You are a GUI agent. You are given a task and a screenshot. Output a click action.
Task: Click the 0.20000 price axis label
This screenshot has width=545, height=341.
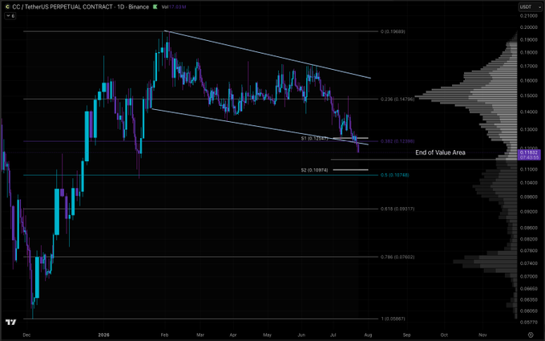[529, 27]
